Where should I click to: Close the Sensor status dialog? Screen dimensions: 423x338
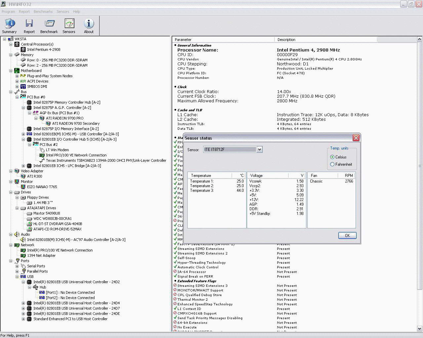point(356,138)
